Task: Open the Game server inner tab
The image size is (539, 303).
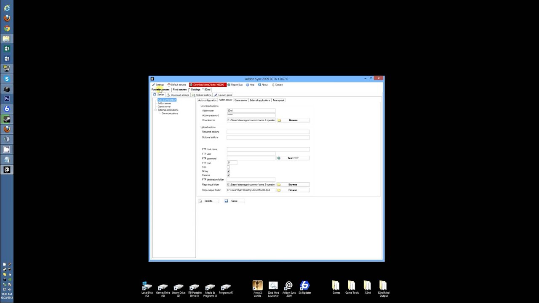Action: 241,100
